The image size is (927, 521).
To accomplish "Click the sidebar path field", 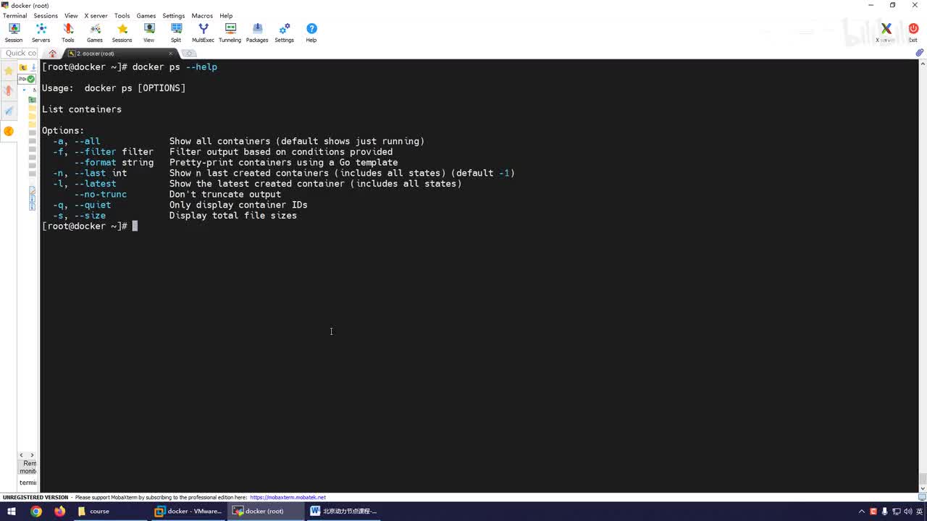I will (x=23, y=78).
